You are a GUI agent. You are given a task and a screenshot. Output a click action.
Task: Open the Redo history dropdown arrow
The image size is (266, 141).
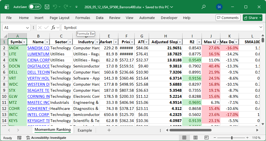71,7
